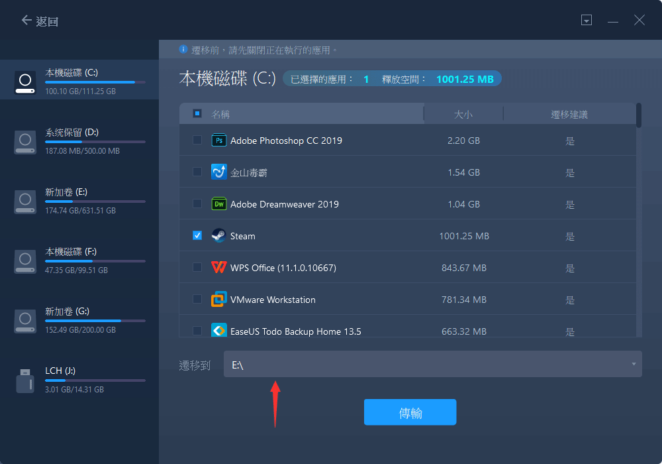The height and width of the screenshot is (464, 662).
Task: Click the Steam application icon
Action: point(218,235)
